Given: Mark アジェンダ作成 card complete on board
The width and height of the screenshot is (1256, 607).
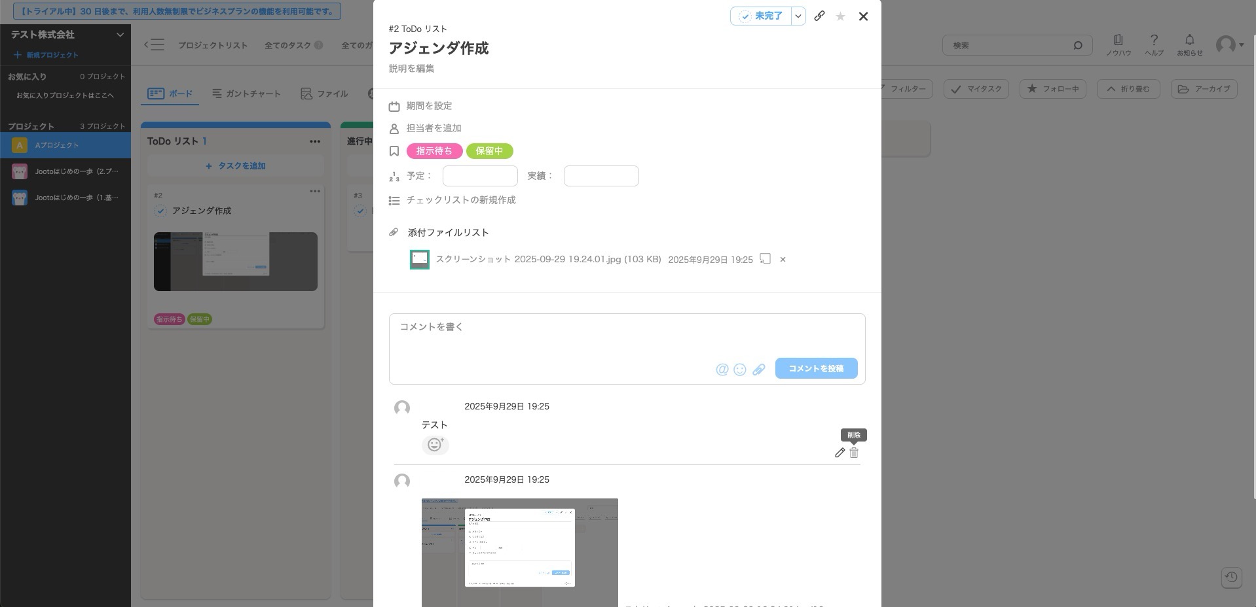Looking at the screenshot, I should point(160,211).
